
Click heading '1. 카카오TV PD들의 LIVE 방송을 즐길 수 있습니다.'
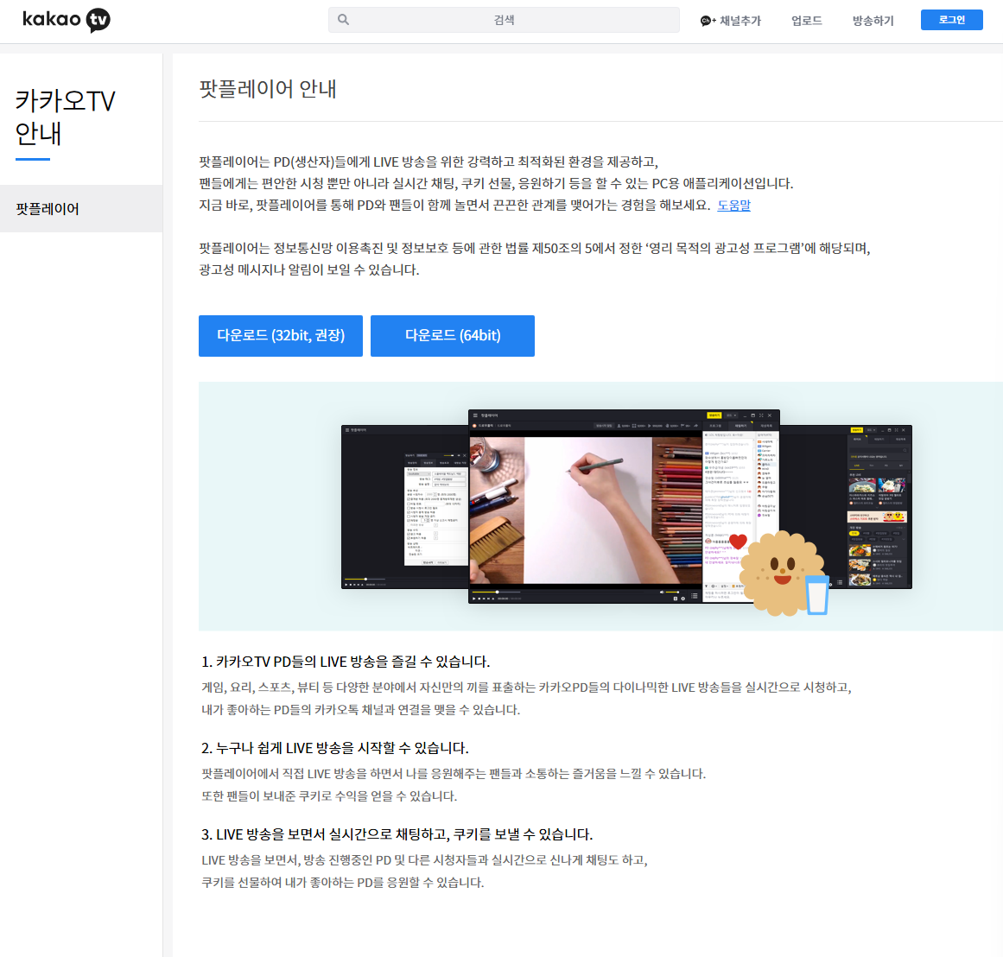(346, 662)
